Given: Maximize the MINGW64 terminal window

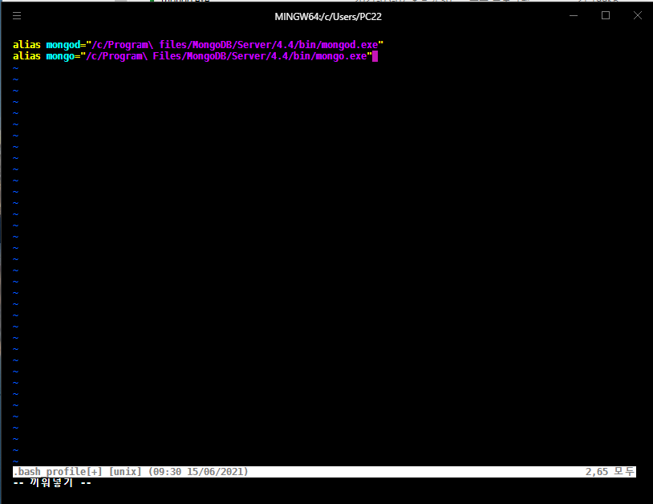Looking at the screenshot, I should tap(606, 16).
